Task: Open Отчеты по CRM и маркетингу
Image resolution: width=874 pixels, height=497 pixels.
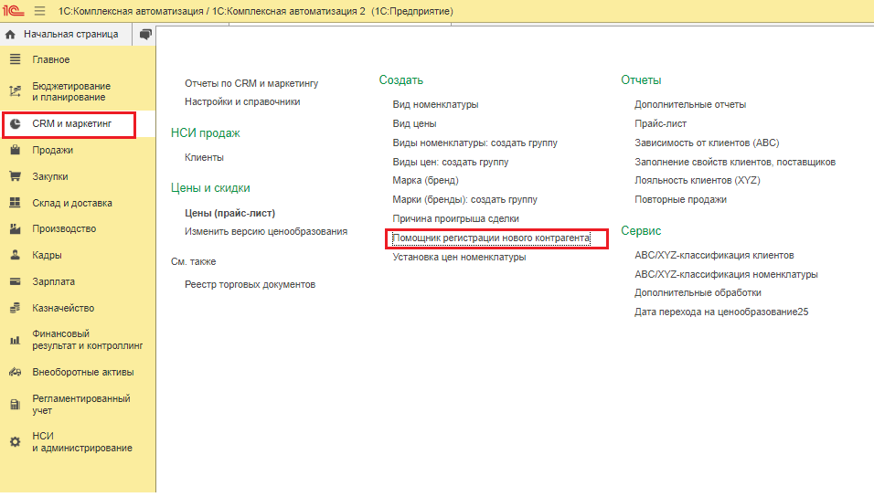Action: [251, 83]
